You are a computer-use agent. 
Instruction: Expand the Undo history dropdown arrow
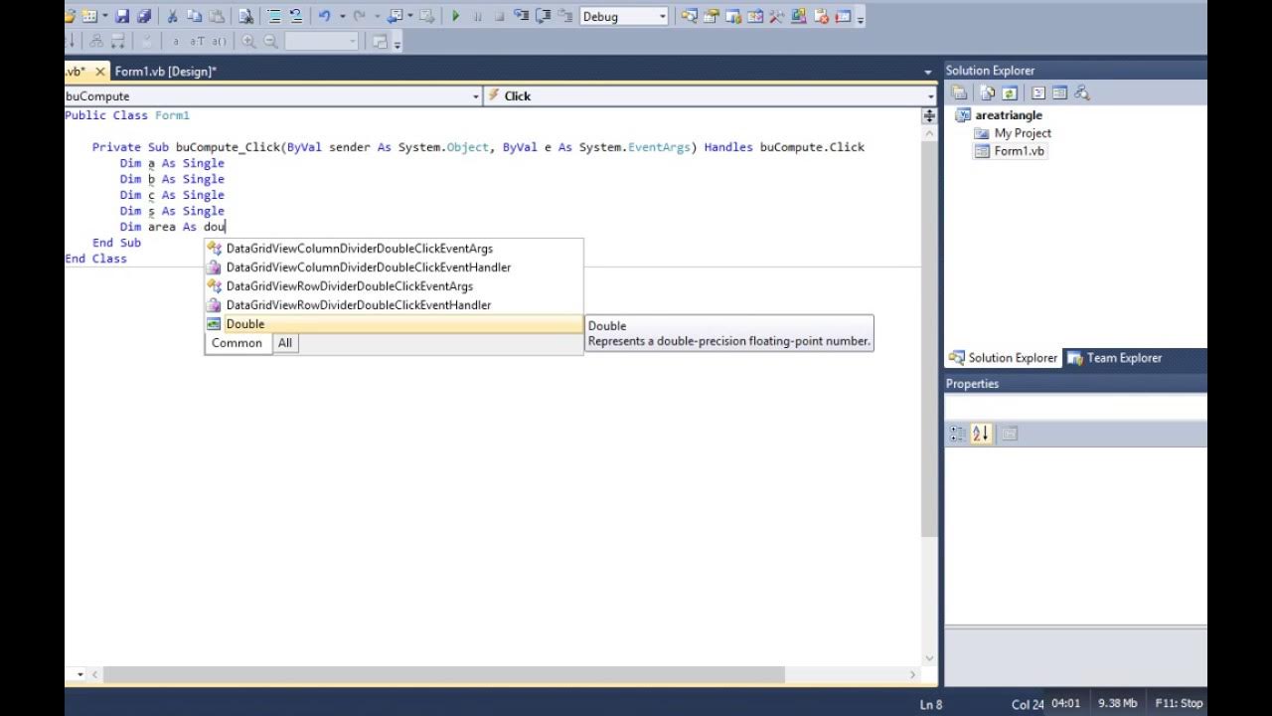pos(341,16)
